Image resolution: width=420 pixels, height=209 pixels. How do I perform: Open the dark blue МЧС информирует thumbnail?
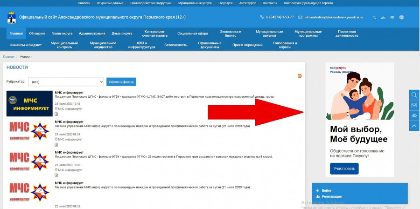pos(29,103)
